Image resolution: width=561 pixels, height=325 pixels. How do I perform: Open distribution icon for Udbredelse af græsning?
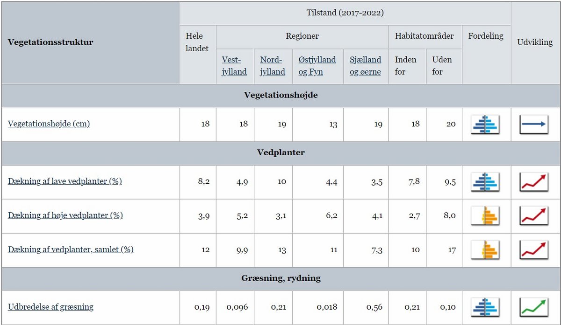(485, 307)
